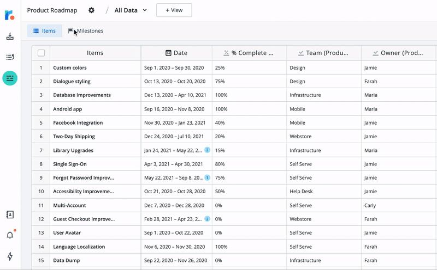Open the Team column header menu

(324, 53)
